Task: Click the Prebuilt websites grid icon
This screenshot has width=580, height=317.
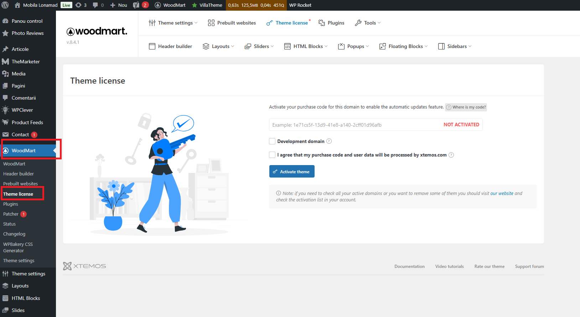Action: coord(211,23)
